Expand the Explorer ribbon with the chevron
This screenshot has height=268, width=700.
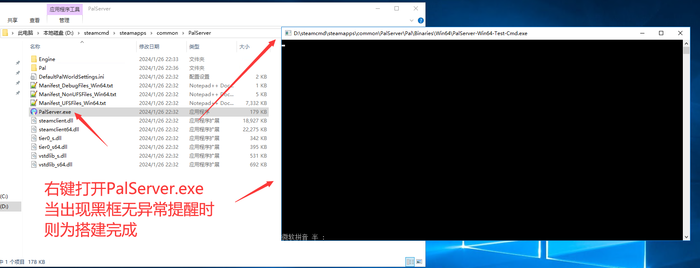click(412, 20)
